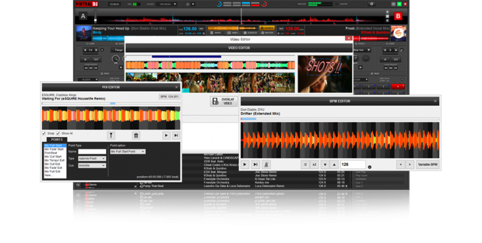Select Mix 'Cut' Exit in points list
The height and width of the screenshot is (243, 482).
coord(55,164)
